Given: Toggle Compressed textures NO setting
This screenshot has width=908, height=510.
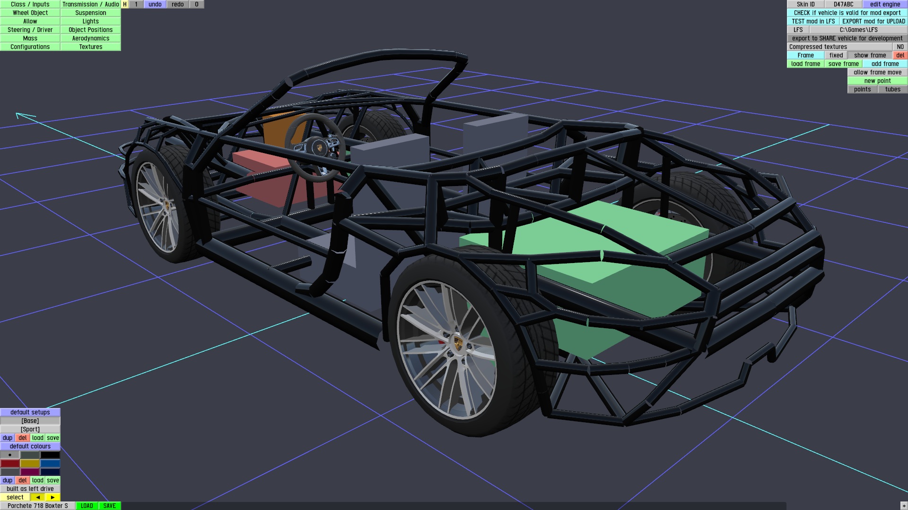Looking at the screenshot, I should click(899, 47).
